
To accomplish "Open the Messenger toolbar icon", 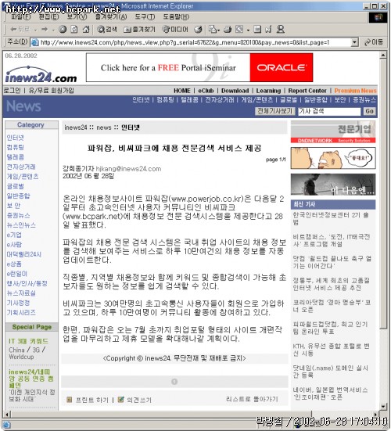I will click(280, 29).
